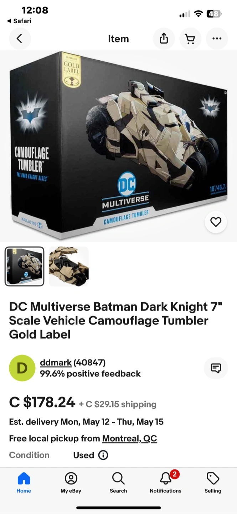Tap the green D seller avatar
The width and height of the screenshot is (237, 514).
click(x=22, y=368)
